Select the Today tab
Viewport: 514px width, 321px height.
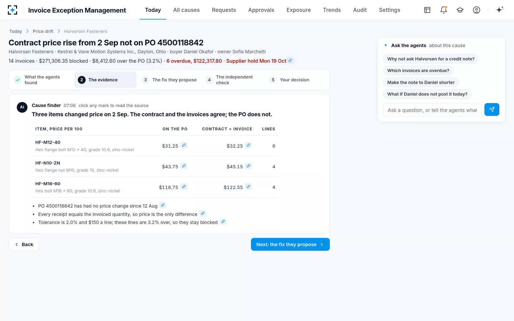tap(153, 10)
